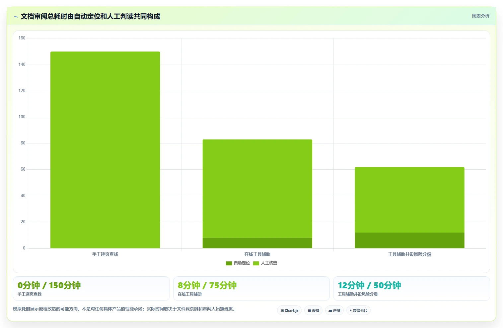Click the 在线工具辅助 caption in second card
The height and width of the screenshot is (328, 503).
point(189,294)
